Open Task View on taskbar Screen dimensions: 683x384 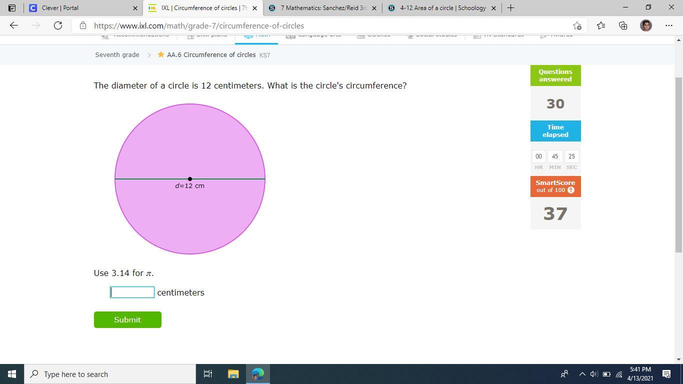[x=208, y=374]
